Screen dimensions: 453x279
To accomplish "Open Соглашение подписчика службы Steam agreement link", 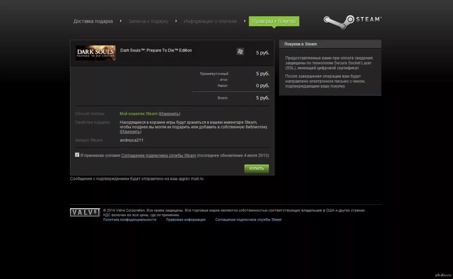I will [x=159, y=155].
